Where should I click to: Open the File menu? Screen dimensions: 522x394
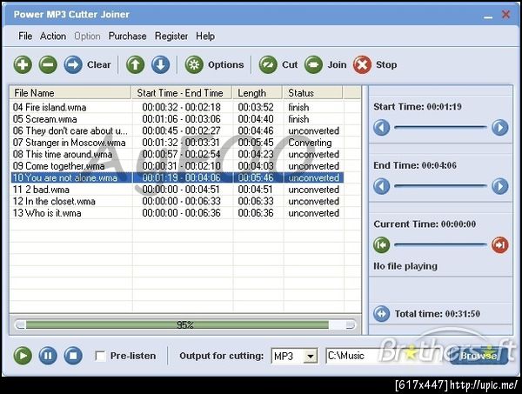[x=25, y=36]
